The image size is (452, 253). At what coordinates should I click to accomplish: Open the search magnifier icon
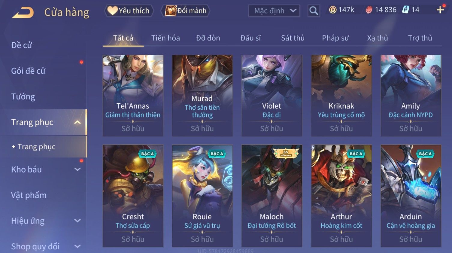click(314, 11)
